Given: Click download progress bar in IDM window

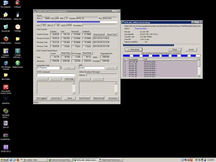Looking at the screenshot, I should (161, 45).
